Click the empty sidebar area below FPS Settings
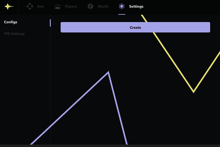220x147 pixels. click(25, 92)
